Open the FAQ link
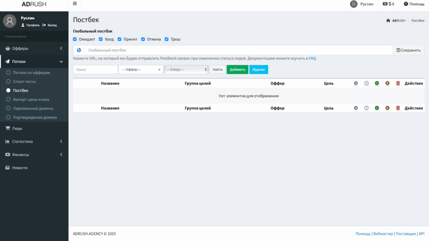This screenshot has width=429, height=241. coord(312,58)
